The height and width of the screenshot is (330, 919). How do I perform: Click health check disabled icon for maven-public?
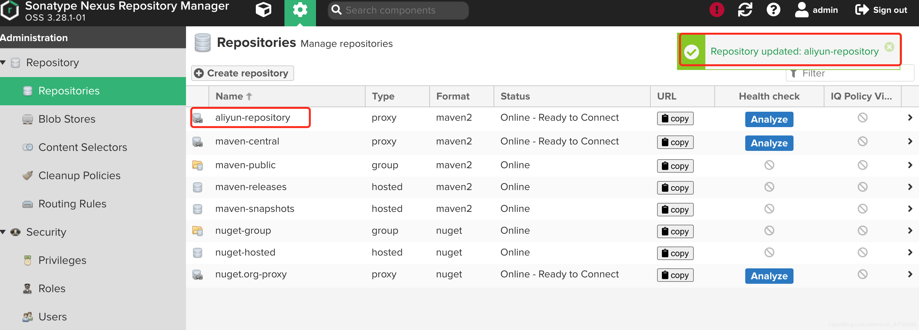(769, 165)
